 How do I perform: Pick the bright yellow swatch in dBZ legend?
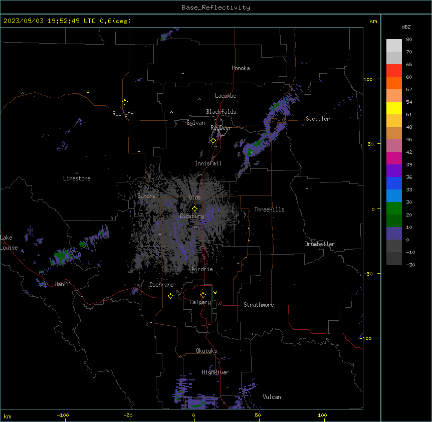point(394,108)
